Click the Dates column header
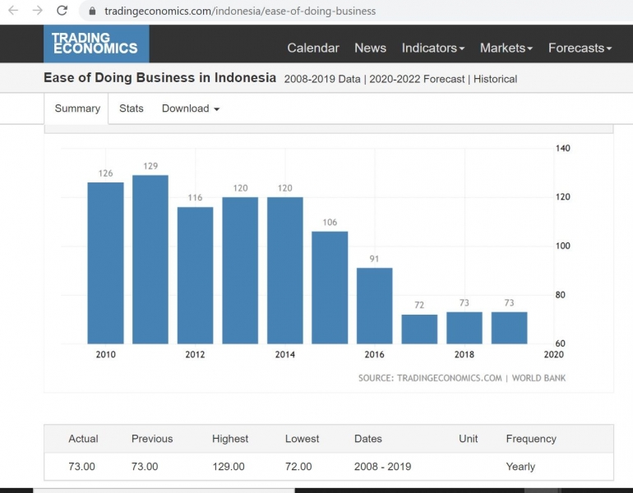Image resolution: width=633 pixels, height=493 pixels. tap(367, 439)
